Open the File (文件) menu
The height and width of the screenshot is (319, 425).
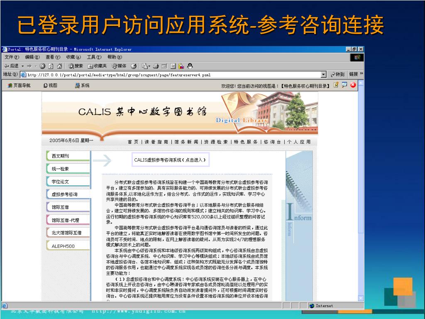[x=12, y=57]
